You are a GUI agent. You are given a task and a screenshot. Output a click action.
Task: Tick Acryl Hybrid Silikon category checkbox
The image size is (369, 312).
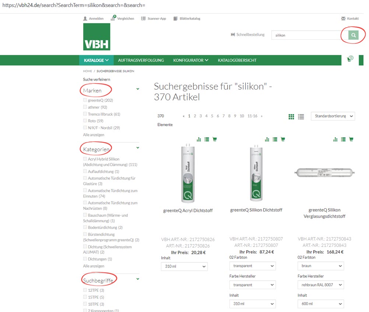coord(85,159)
